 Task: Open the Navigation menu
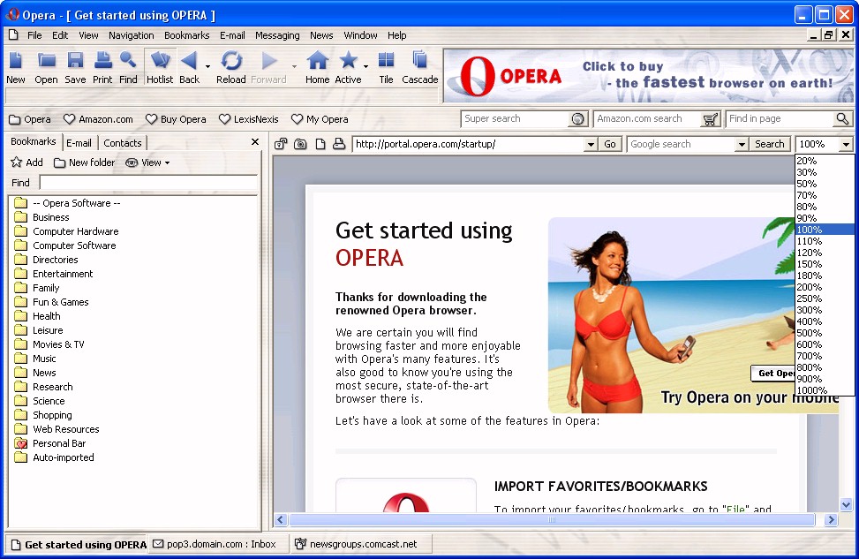[x=131, y=35]
